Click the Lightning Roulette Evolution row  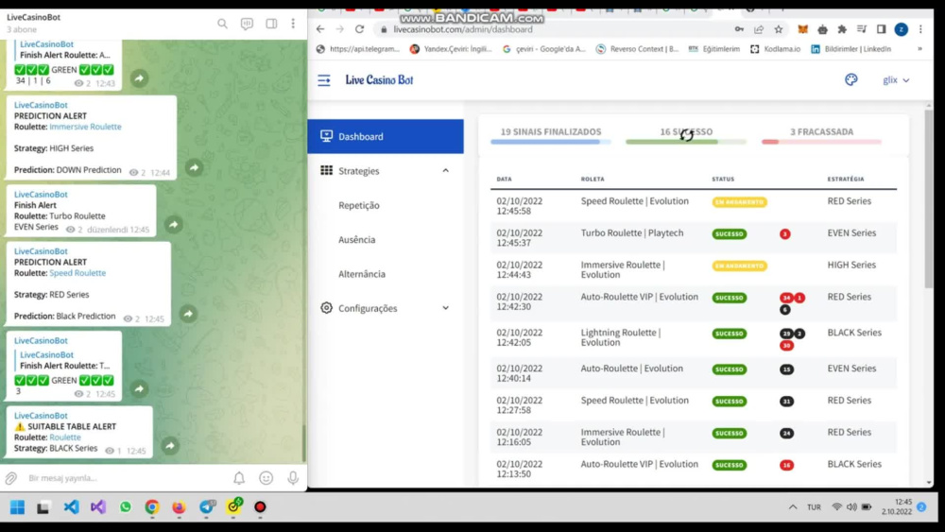(694, 337)
